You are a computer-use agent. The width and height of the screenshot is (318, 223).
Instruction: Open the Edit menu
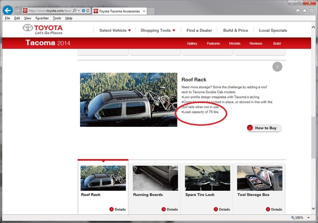click(x=17, y=18)
